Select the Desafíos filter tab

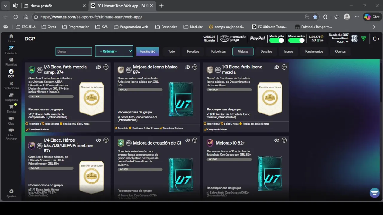pos(266,51)
